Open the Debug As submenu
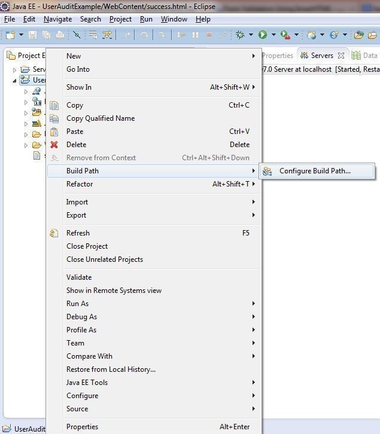Viewport: 380px width, 434px height. [154, 317]
